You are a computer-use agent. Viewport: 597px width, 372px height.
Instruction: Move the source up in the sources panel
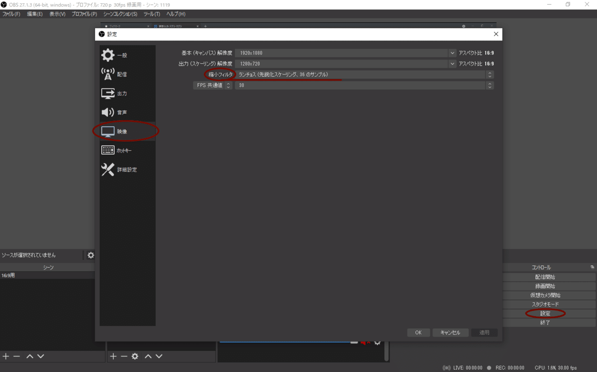[148, 356]
